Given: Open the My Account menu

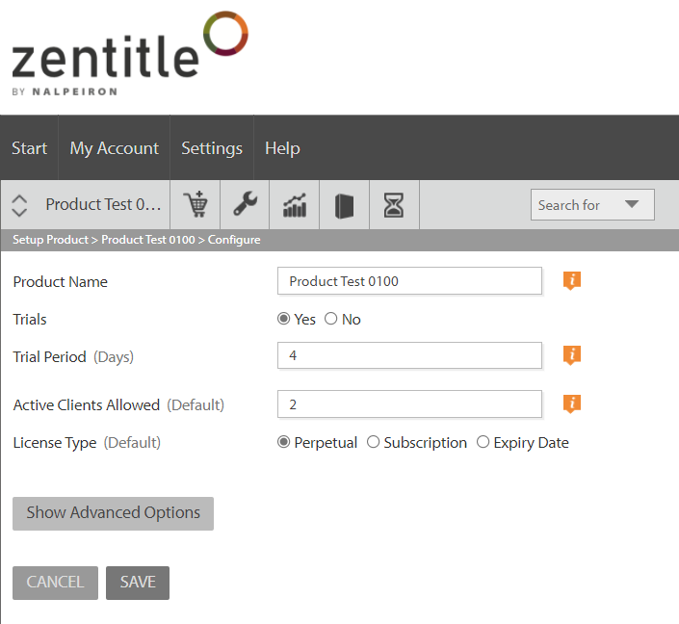Looking at the screenshot, I should pos(115,148).
